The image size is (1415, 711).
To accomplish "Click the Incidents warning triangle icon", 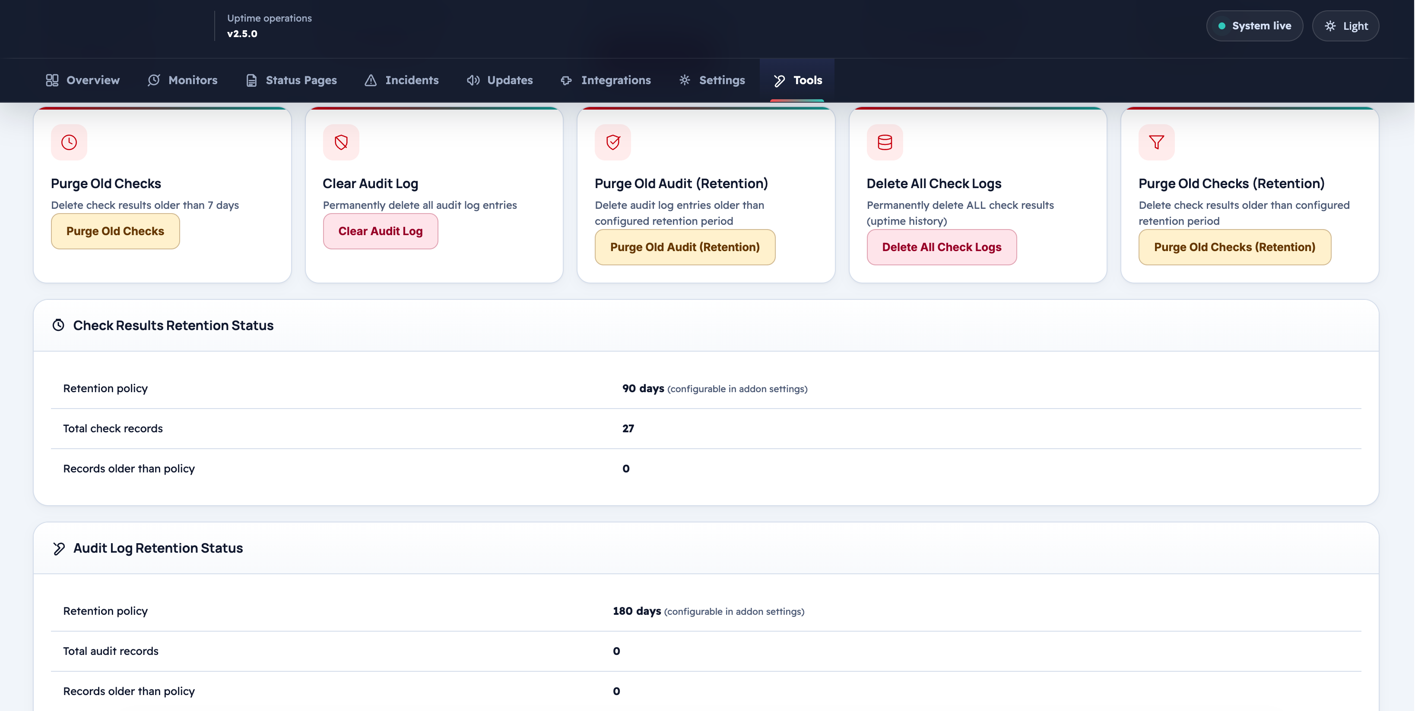I will pos(371,80).
